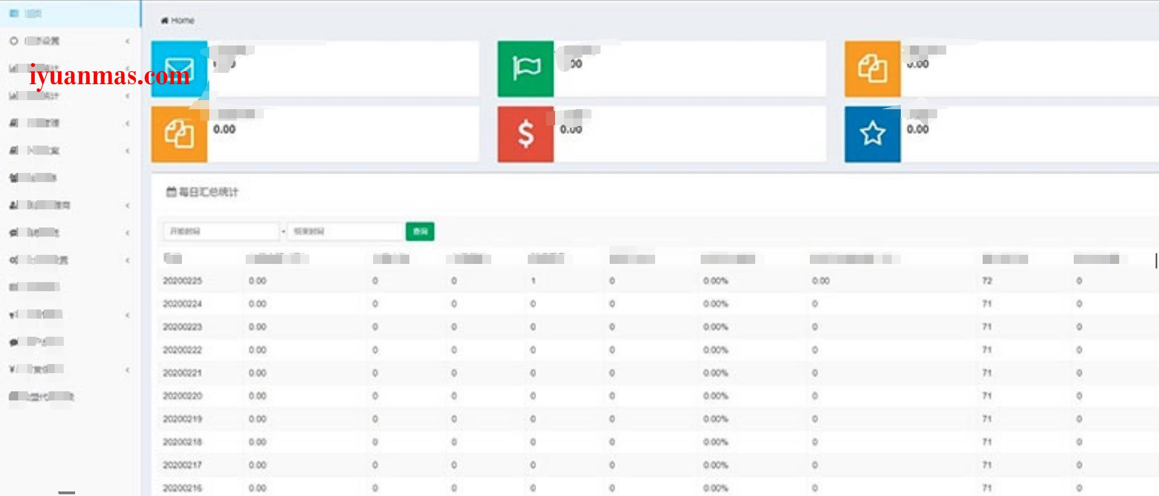The height and width of the screenshot is (496, 1159).
Task: Select table row dated 20200220
Action: [658, 396]
